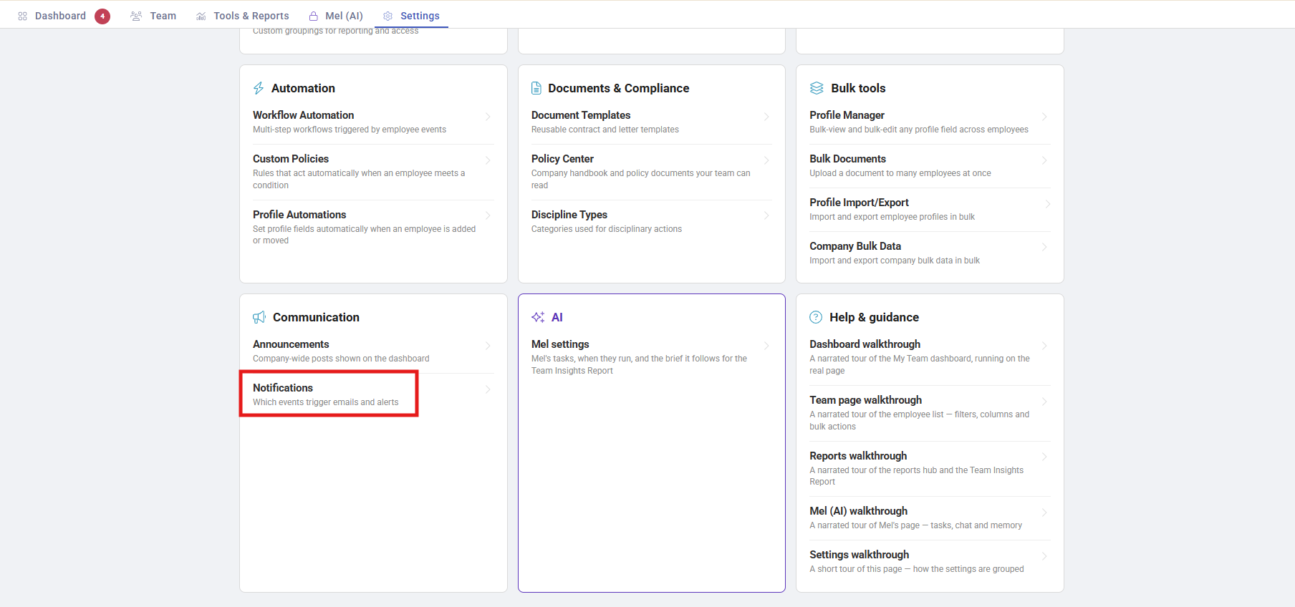Click the Bulk tools section heading
This screenshot has height=607, width=1295.
(x=858, y=88)
